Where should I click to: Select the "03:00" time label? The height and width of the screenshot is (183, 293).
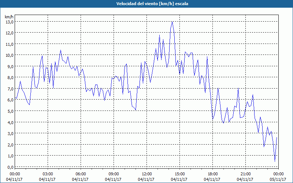coord(48,174)
